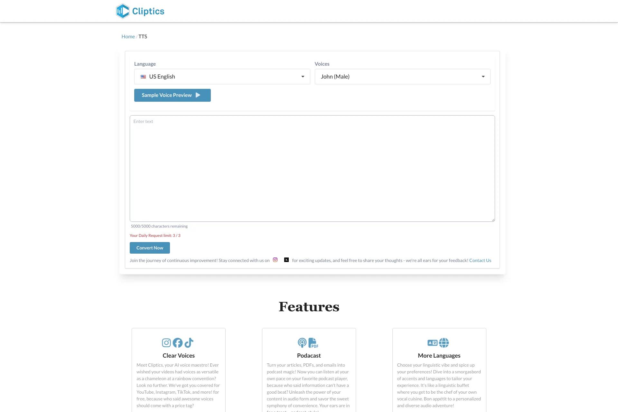Click the Instagram icon in Clear Voices card
This screenshot has width=618, height=412.
click(x=166, y=342)
